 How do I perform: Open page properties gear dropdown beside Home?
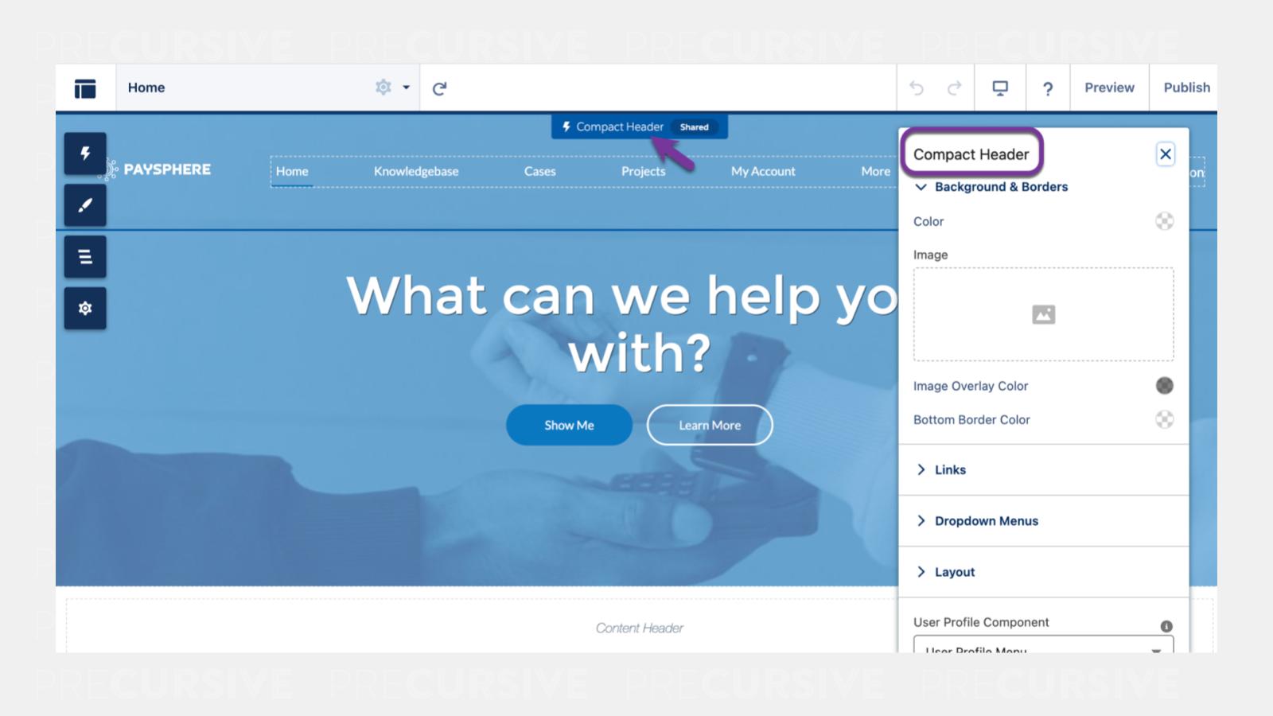click(391, 88)
